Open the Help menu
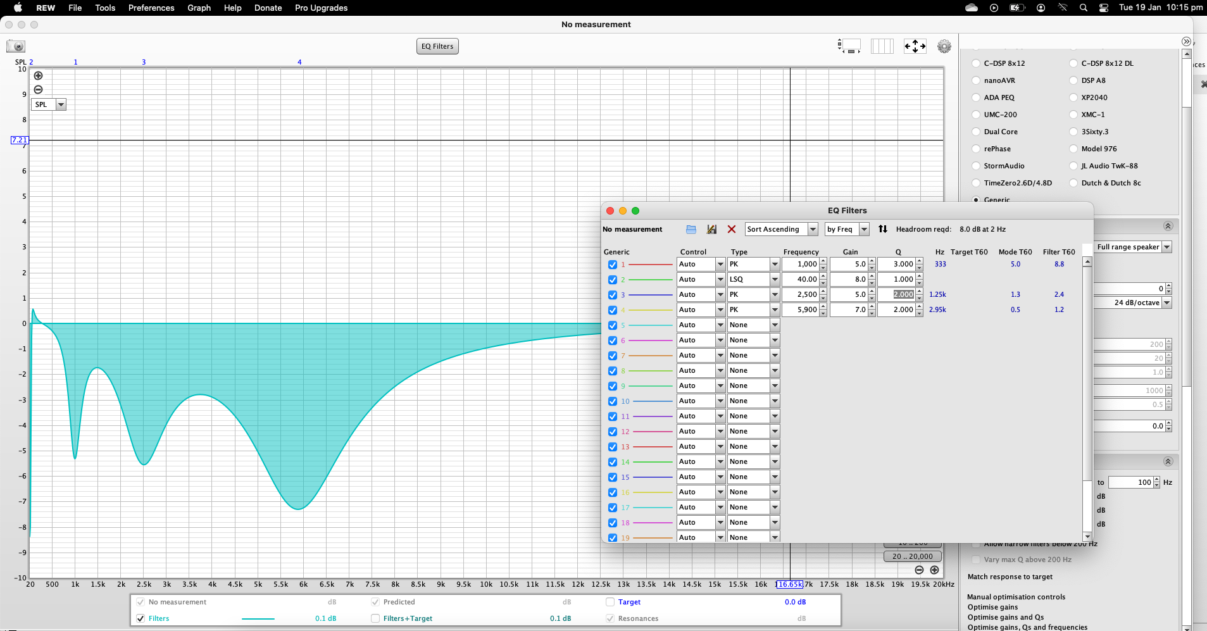This screenshot has height=631, width=1207. (233, 8)
